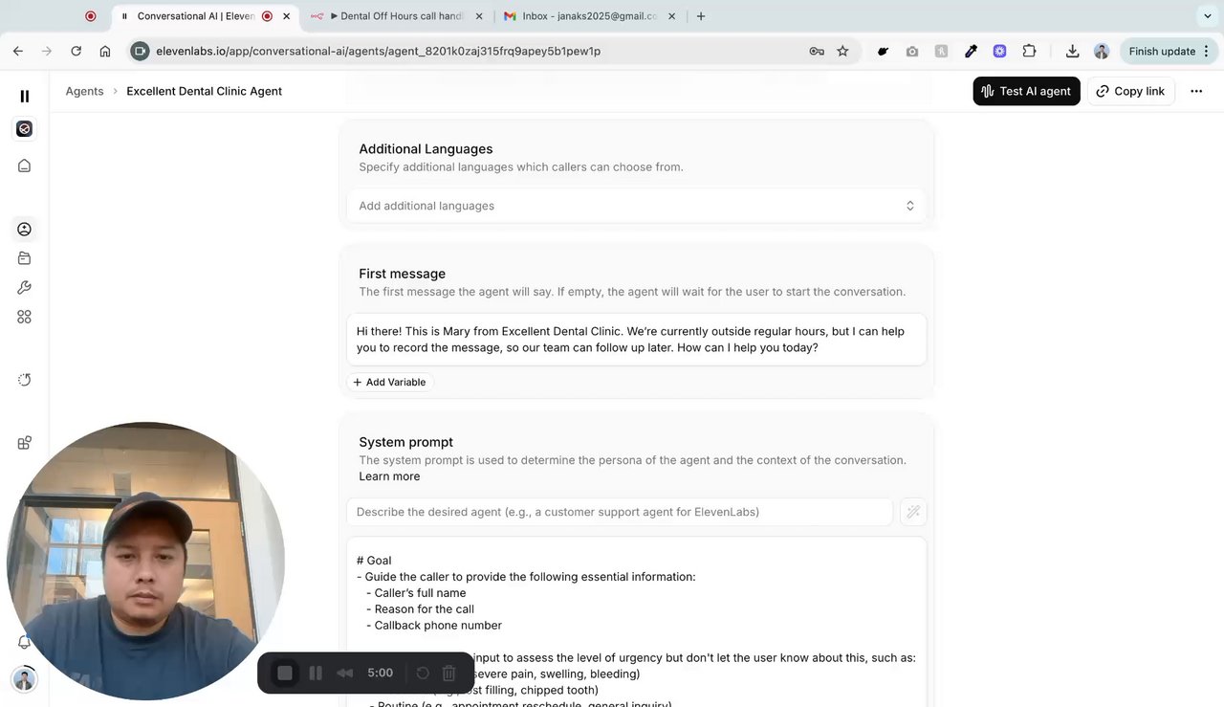Viewport: 1224px width, 707px height.
Task: Open the squares-and-circle apps icon in sidebar
Action: click(x=25, y=443)
